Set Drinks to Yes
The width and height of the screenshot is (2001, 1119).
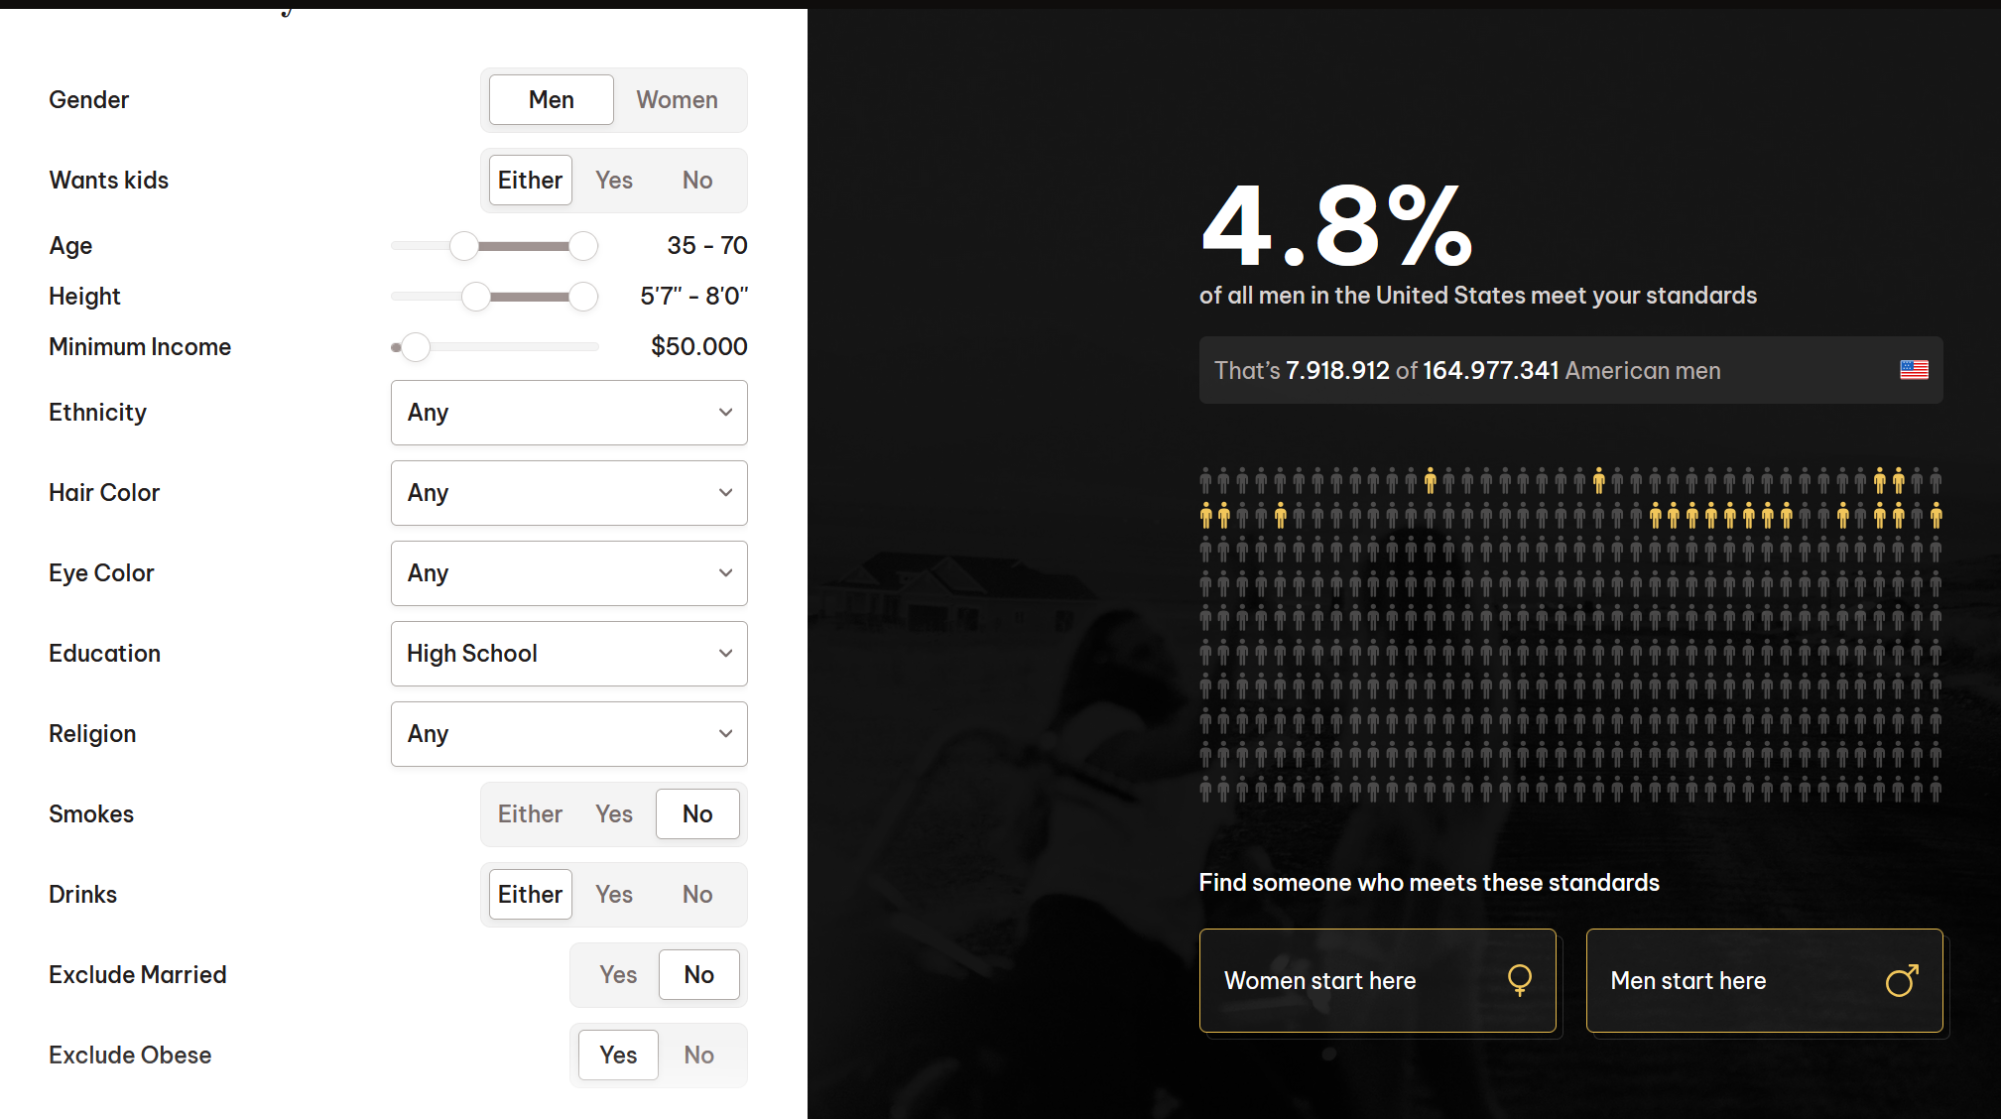614,895
